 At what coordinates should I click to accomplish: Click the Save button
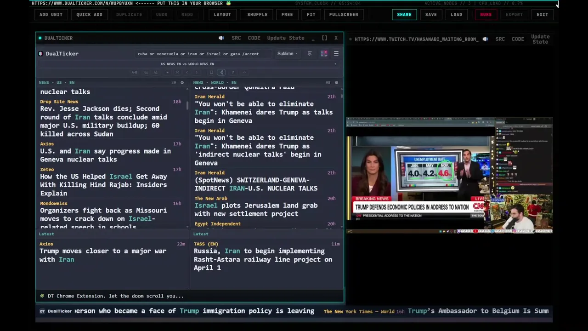431,15
